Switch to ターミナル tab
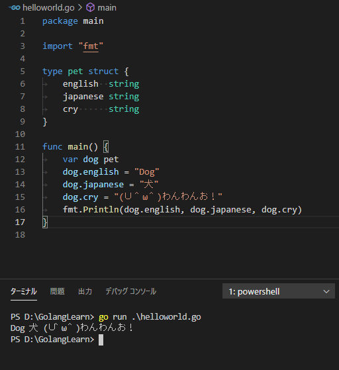 (x=24, y=291)
